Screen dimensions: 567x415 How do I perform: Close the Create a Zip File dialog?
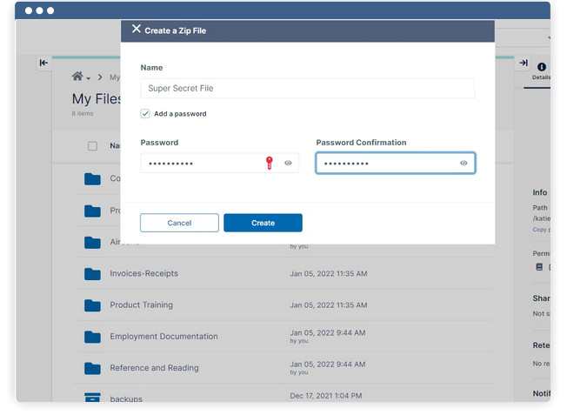(x=136, y=29)
